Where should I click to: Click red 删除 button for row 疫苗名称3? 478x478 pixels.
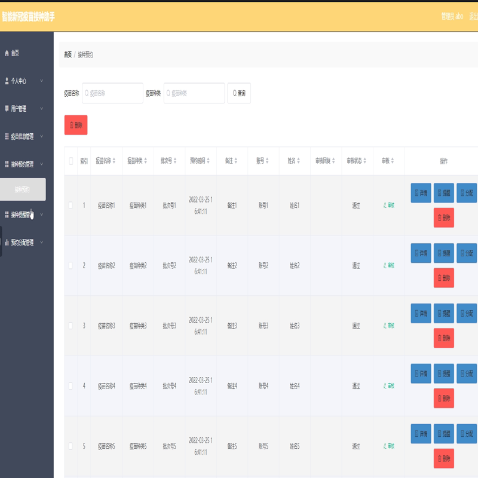pyautogui.click(x=444, y=338)
